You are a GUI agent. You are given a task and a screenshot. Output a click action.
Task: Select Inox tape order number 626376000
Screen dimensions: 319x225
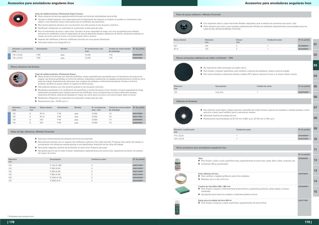coord(303,174)
